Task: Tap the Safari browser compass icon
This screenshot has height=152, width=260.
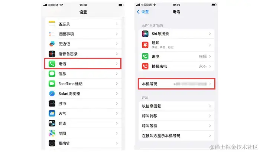Action: (52, 94)
